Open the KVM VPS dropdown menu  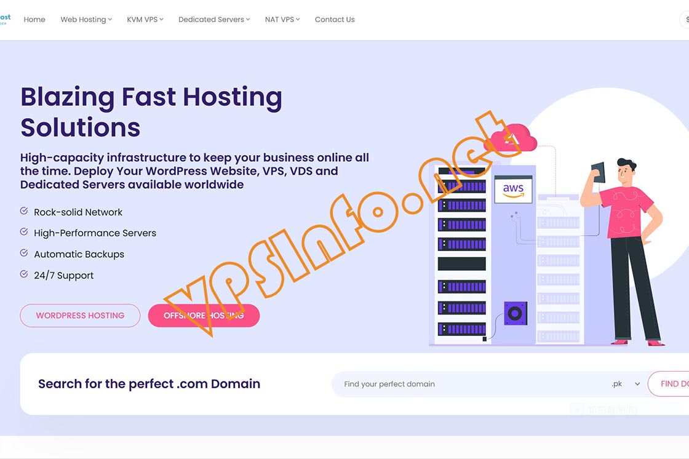pyautogui.click(x=145, y=19)
